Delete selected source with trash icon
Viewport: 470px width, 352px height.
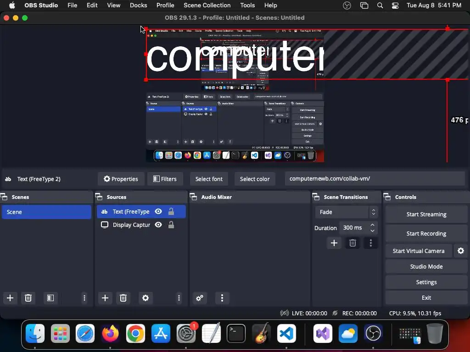pos(123,298)
